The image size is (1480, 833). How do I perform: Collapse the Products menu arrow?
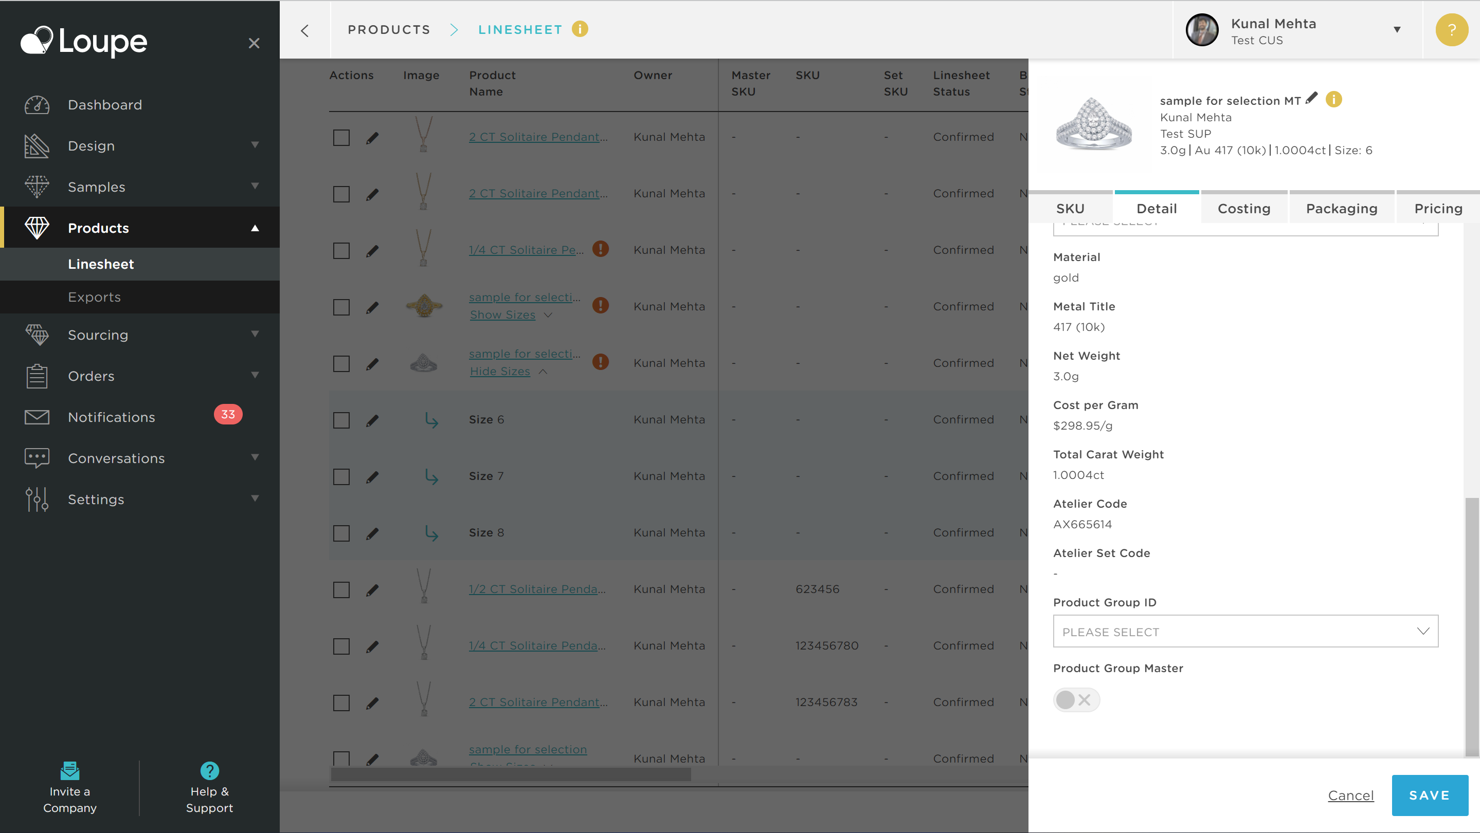[255, 228]
